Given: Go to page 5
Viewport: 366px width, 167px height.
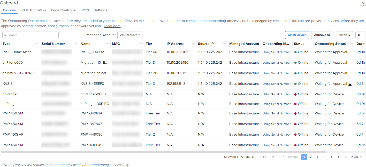Looking at the screenshot, I should point(331,157).
